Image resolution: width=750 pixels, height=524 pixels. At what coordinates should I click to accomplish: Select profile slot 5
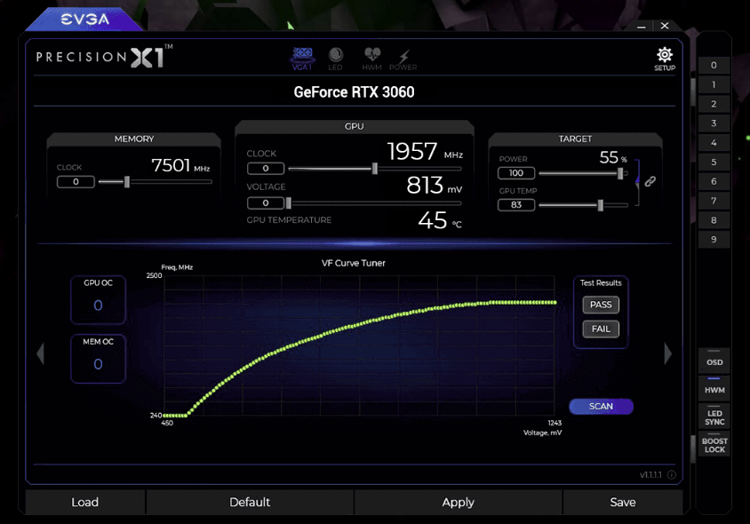pos(714,163)
